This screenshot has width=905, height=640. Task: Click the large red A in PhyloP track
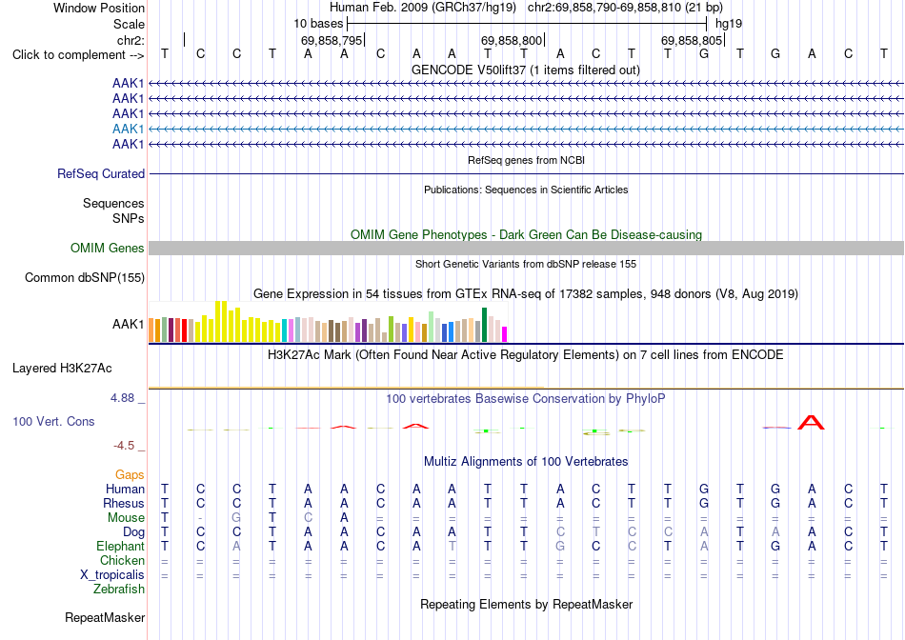coord(811,423)
